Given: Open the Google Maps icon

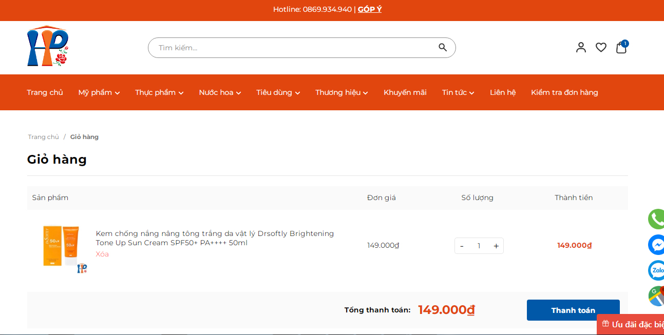Looking at the screenshot, I should [x=656, y=296].
